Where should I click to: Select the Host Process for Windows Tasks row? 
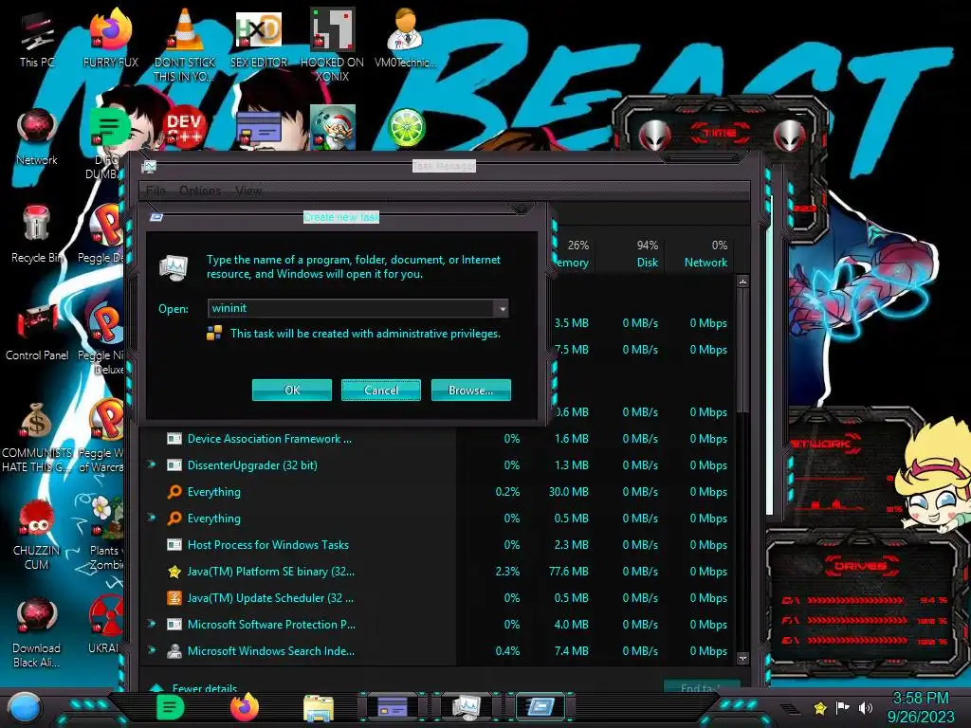point(438,545)
